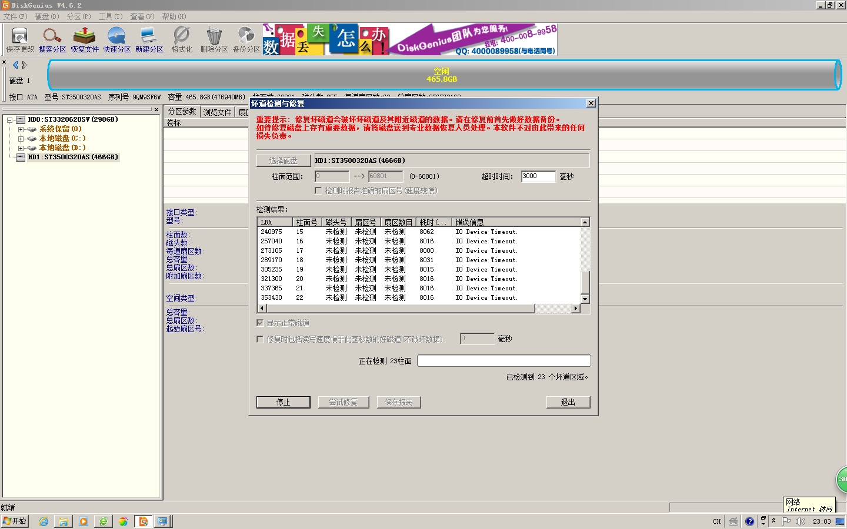Click the green round 30 badge
The image size is (847, 529).
click(x=842, y=480)
